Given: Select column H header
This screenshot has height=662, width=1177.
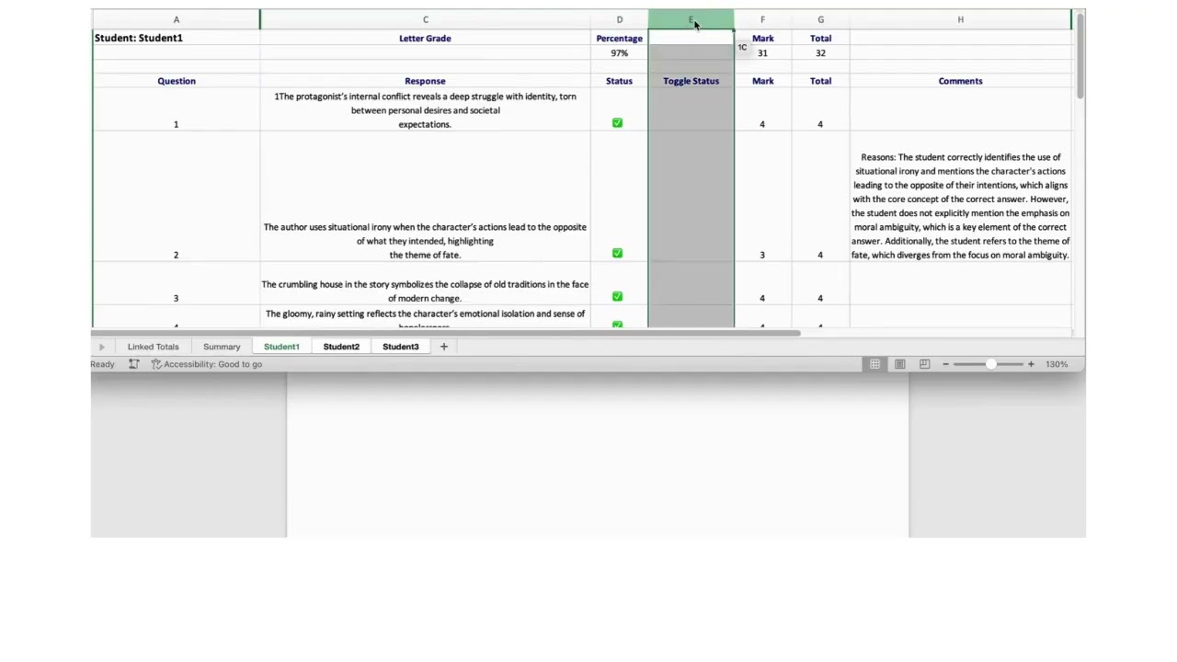Looking at the screenshot, I should 960,19.
